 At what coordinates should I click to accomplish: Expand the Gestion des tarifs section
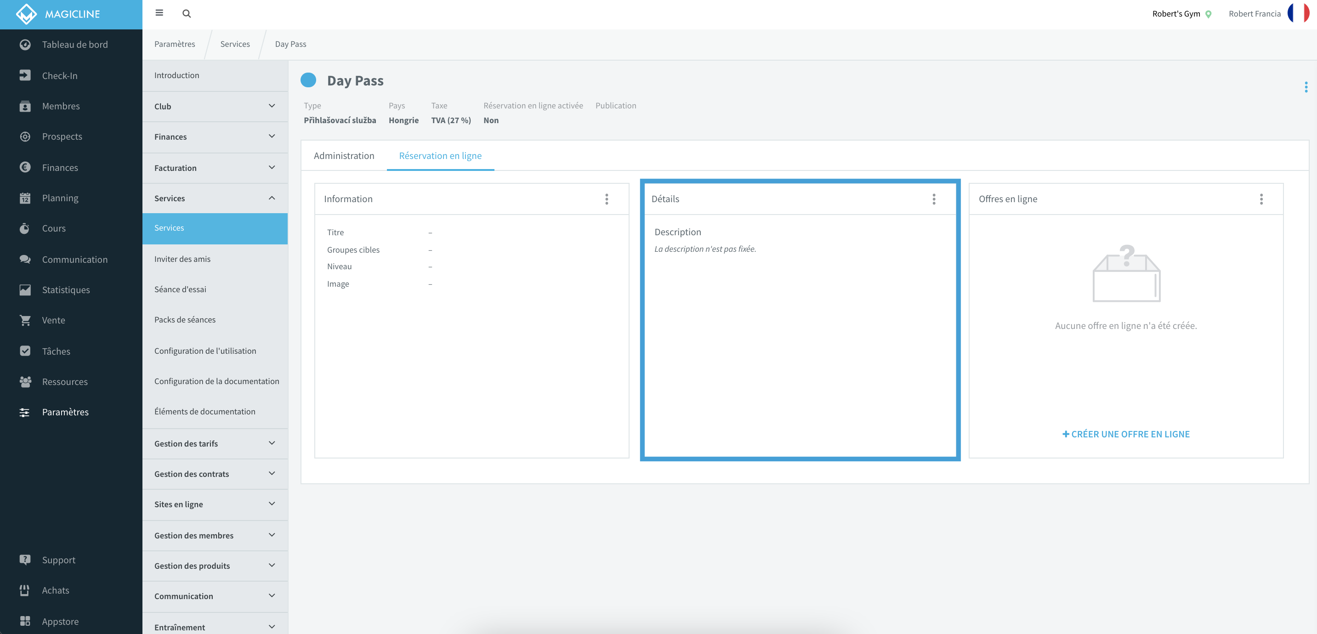pos(215,444)
